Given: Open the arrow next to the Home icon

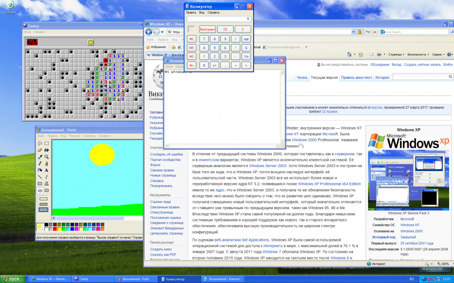Looking at the screenshot, I should 354,54.
